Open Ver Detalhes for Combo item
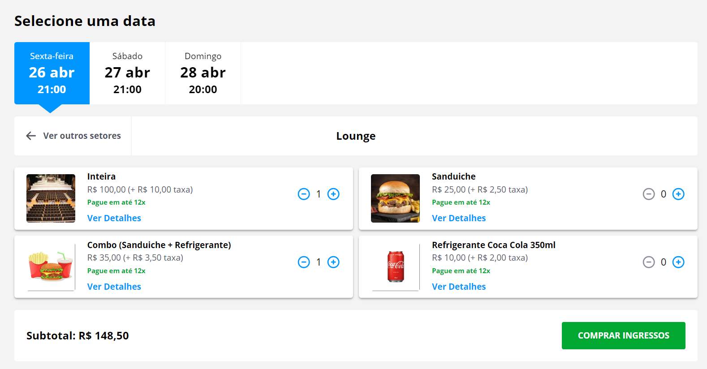The height and width of the screenshot is (369, 707). [x=114, y=287]
